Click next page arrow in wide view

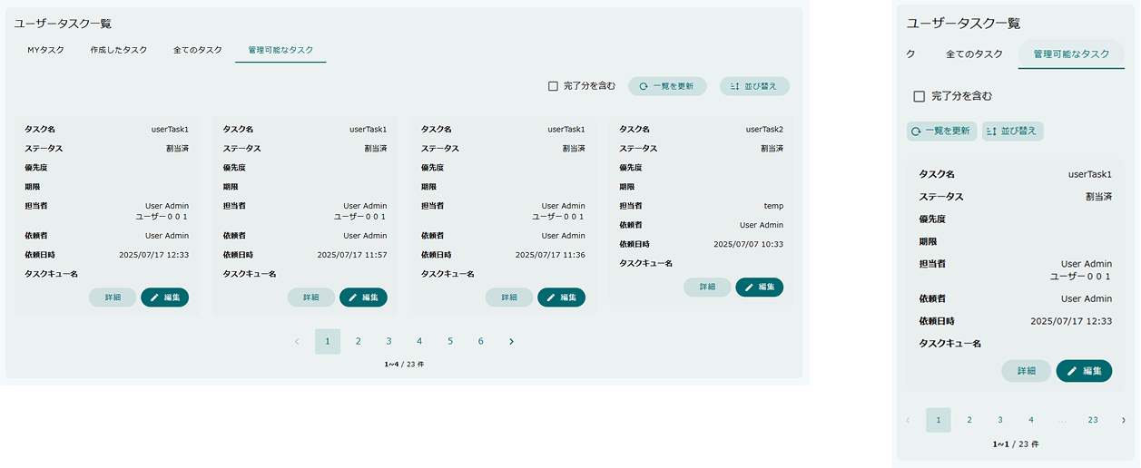pyautogui.click(x=511, y=341)
